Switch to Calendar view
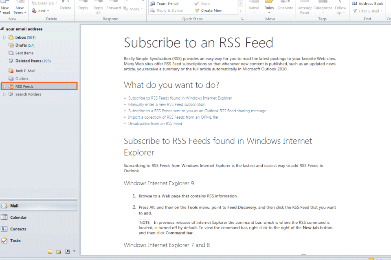This screenshot has width=391, height=260. (18, 218)
